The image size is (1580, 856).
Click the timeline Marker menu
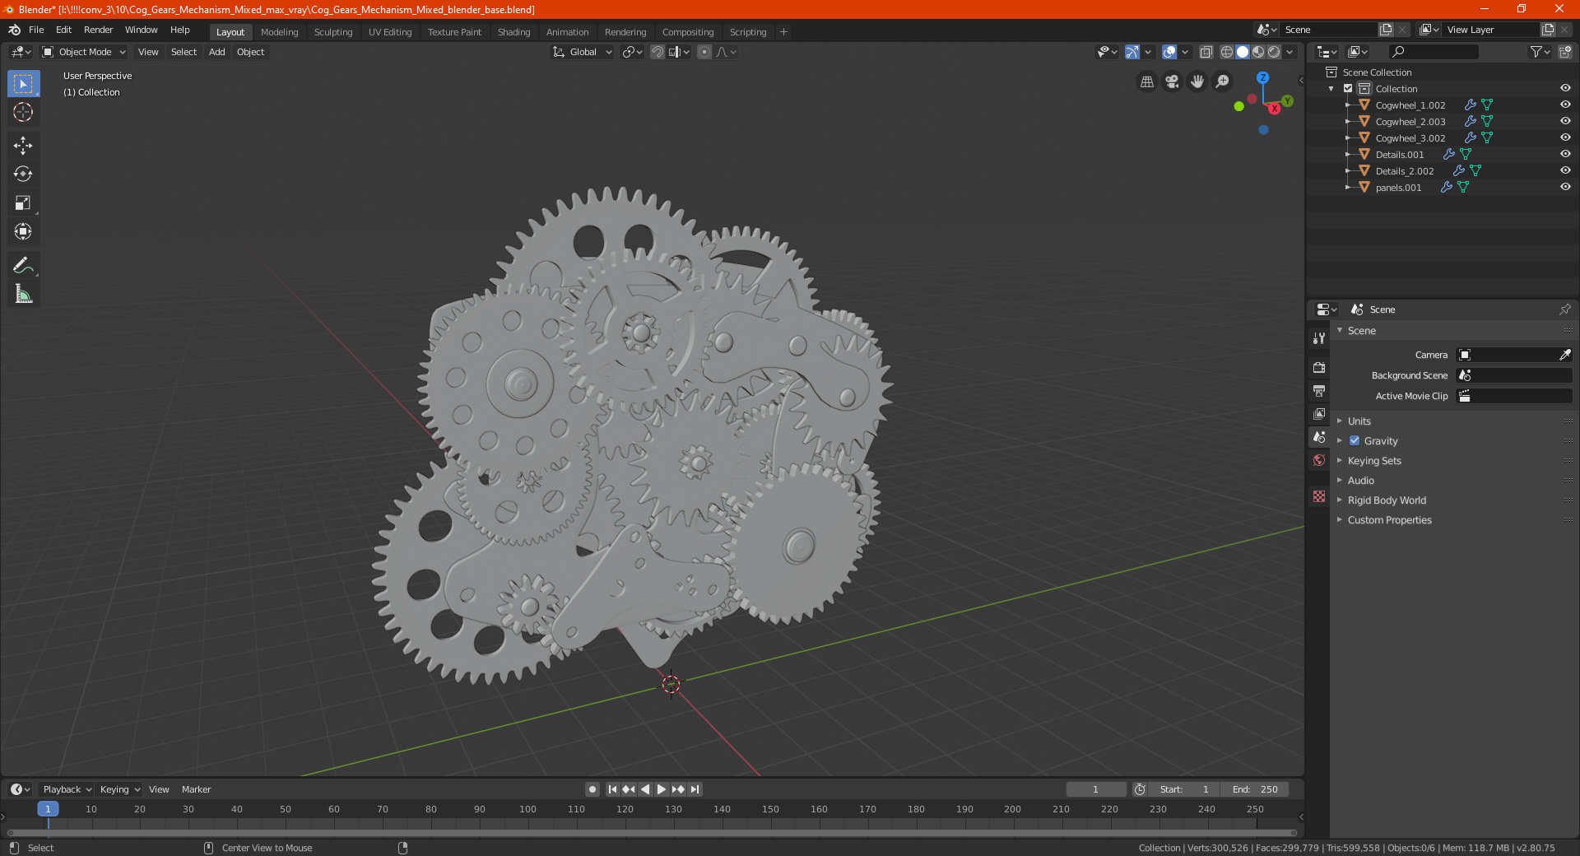[196, 789]
